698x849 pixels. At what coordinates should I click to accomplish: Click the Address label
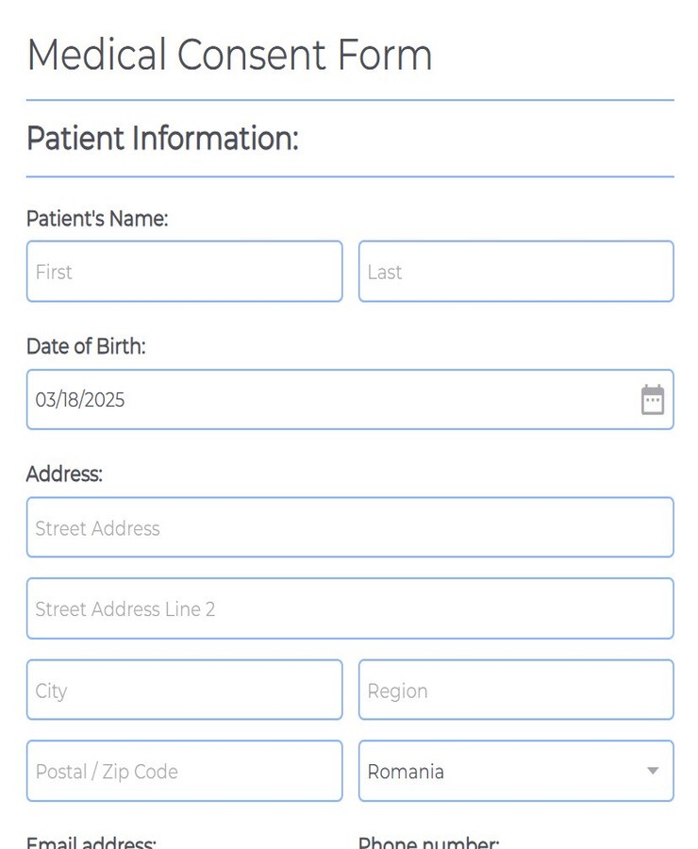64,474
